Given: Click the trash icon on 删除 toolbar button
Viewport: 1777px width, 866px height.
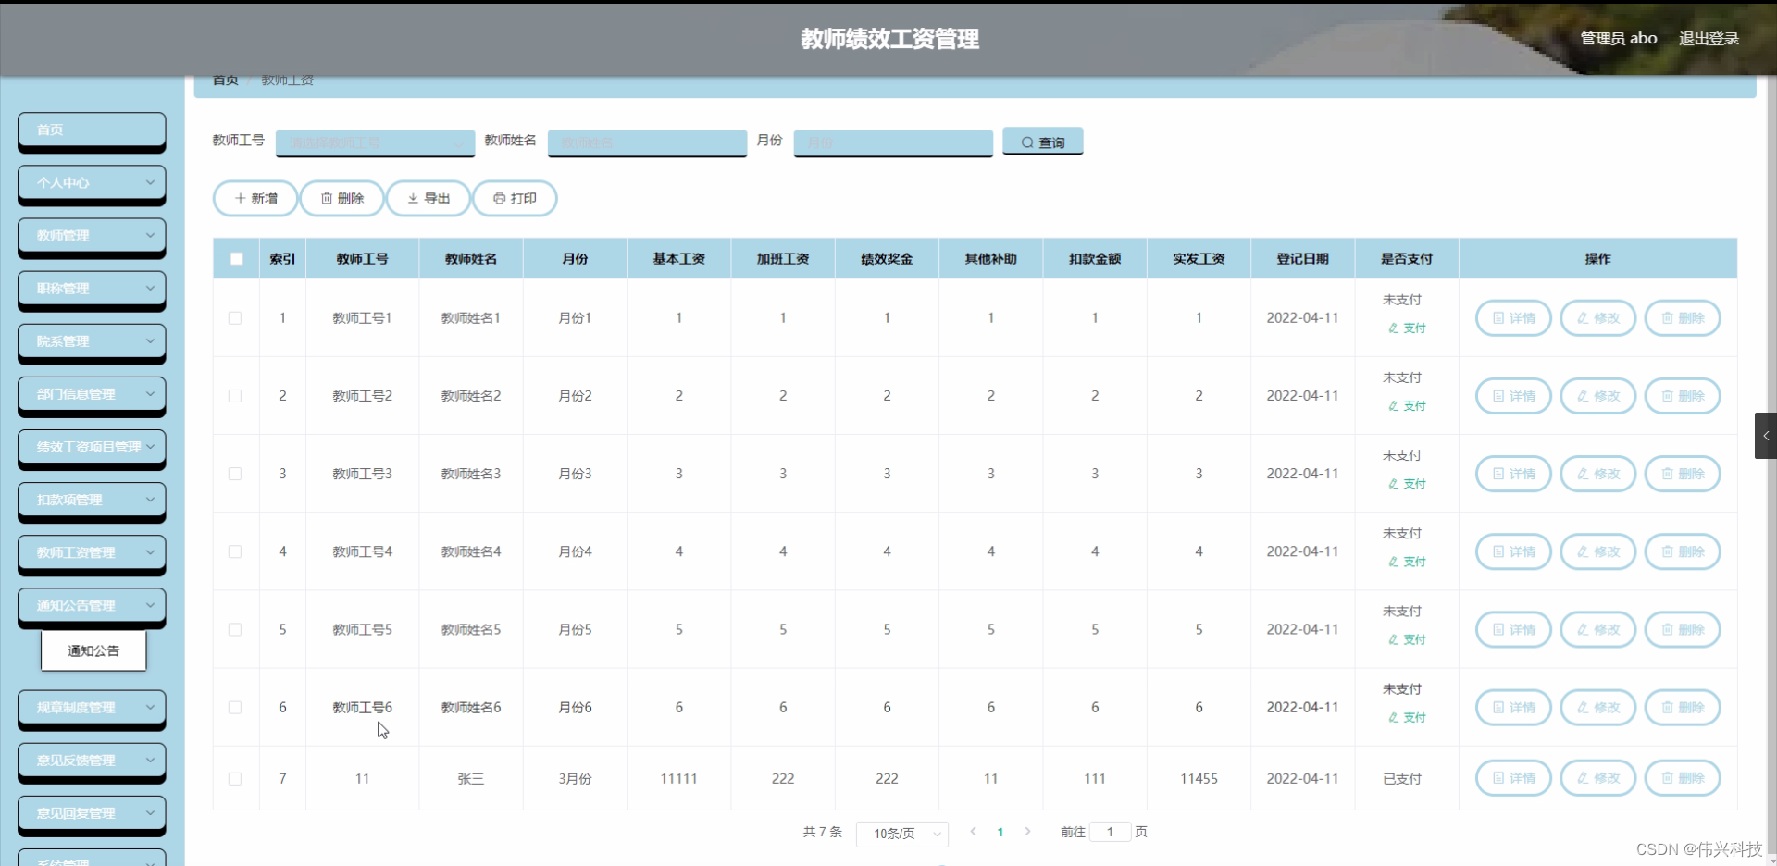Looking at the screenshot, I should (x=328, y=198).
